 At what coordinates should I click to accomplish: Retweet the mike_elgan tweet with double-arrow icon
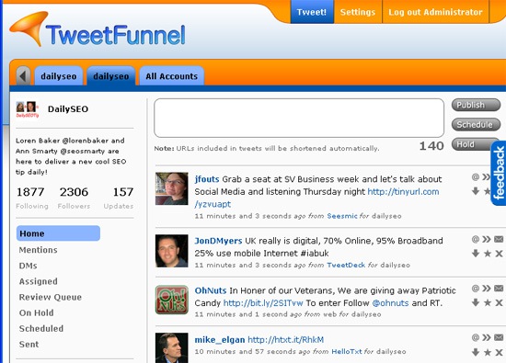point(487,337)
